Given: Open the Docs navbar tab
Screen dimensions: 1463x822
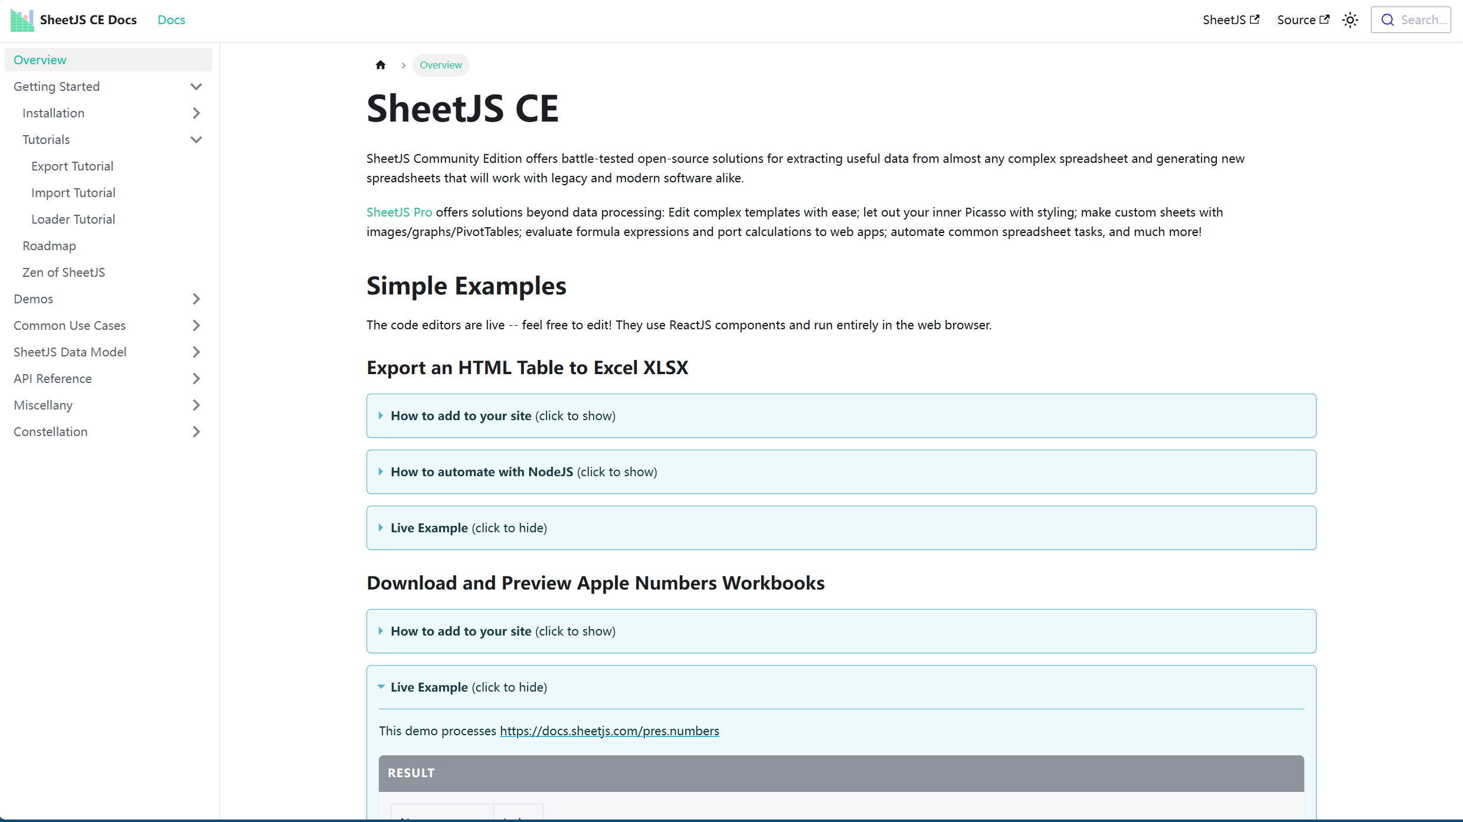Looking at the screenshot, I should point(171,20).
